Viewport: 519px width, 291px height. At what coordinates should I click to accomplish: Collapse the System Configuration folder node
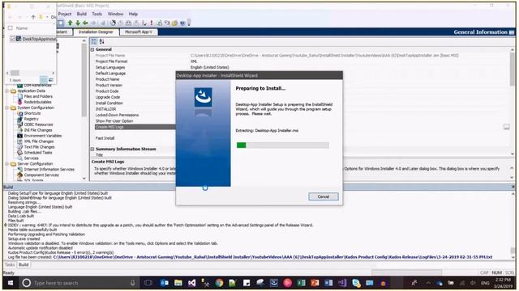pos(7,108)
